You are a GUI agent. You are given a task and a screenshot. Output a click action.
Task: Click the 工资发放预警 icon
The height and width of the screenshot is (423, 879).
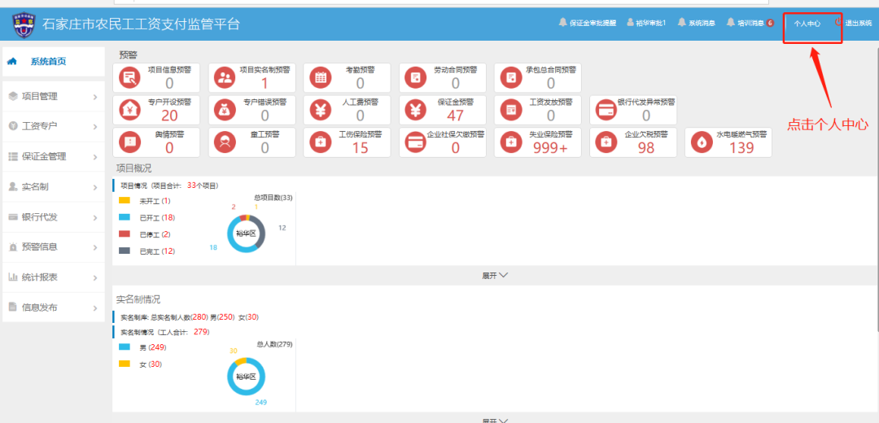coord(511,111)
